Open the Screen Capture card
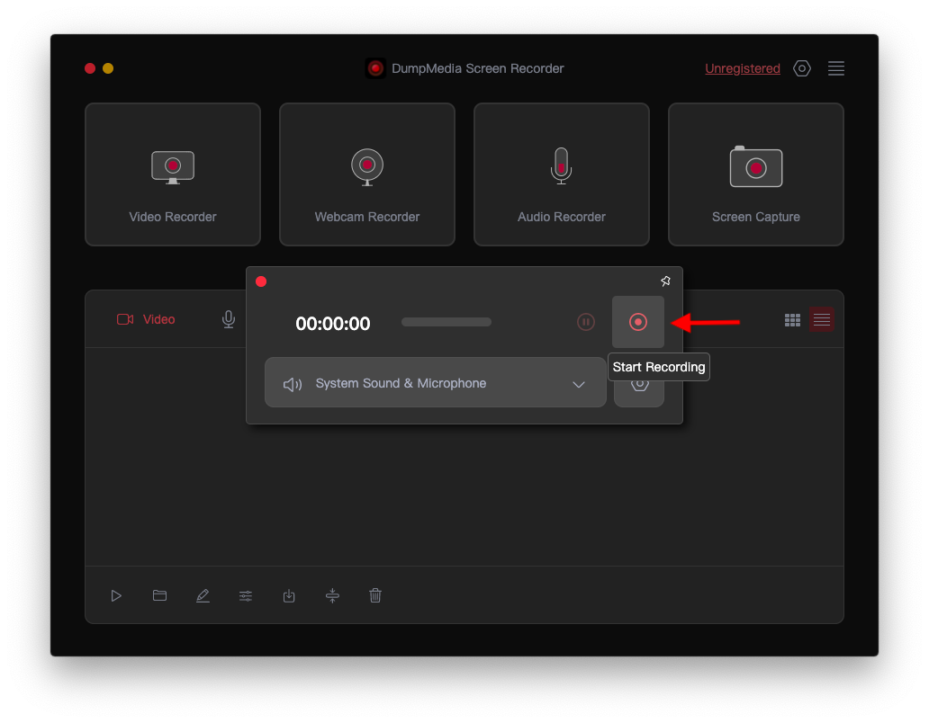The image size is (929, 723). (x=755, y=174)
